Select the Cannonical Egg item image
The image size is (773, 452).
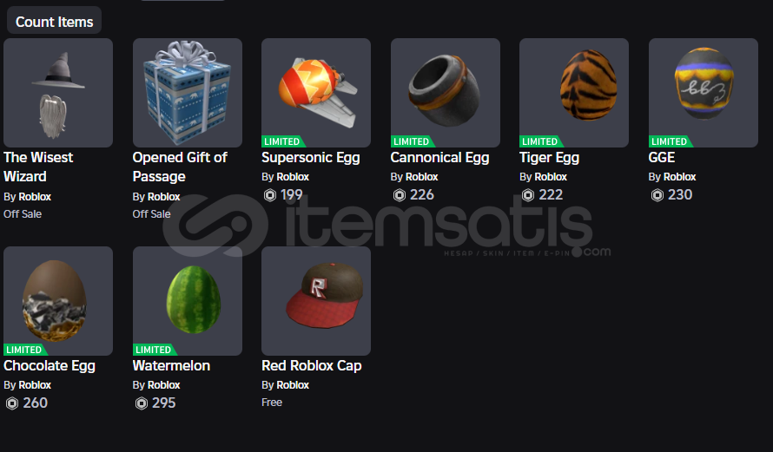446,93
